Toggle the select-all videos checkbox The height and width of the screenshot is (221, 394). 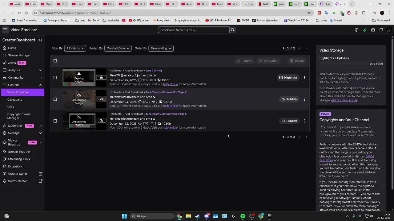pos(55,61)
